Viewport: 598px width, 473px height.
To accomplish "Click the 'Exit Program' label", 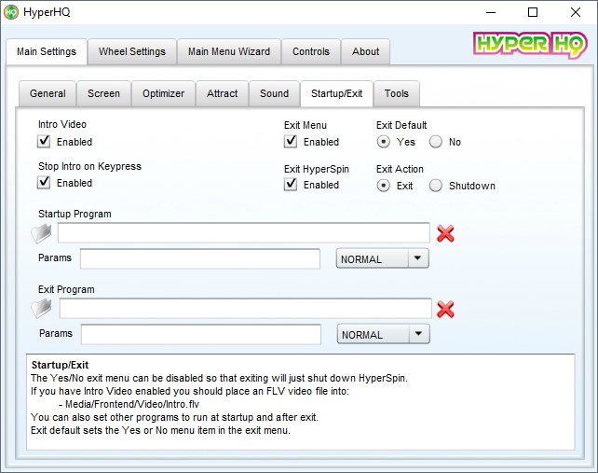I will tap(66, 289).
